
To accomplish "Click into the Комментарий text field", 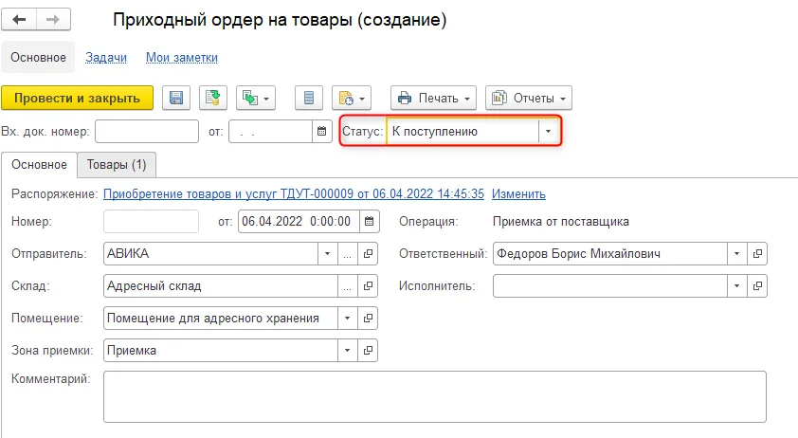I will click(435, 396).
